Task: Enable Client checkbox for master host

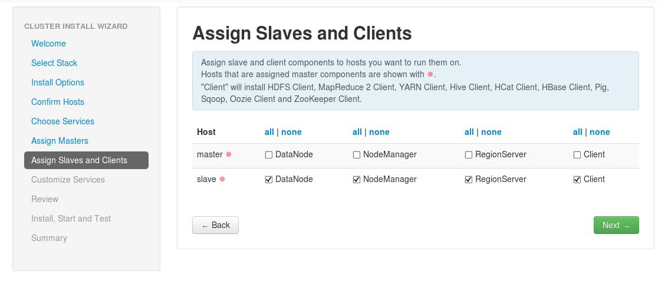Action: tap(577, 155)
